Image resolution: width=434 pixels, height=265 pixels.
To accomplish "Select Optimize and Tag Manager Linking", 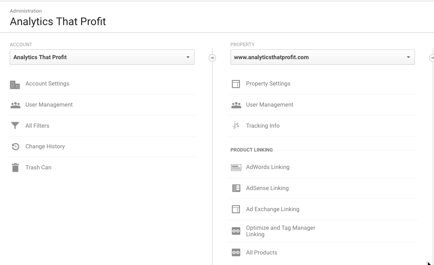I will [280, 231].
